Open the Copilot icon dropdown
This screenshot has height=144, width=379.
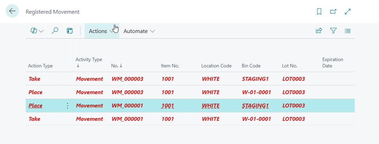37,31
